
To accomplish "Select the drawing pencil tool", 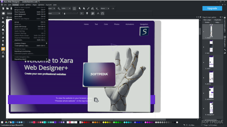I will [3, 26].
